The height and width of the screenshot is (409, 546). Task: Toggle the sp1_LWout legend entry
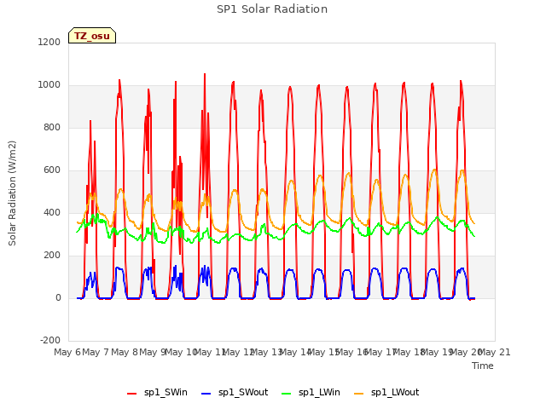(x=386, y=393)
